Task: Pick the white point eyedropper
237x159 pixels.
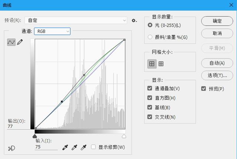Action: point(84,147)
